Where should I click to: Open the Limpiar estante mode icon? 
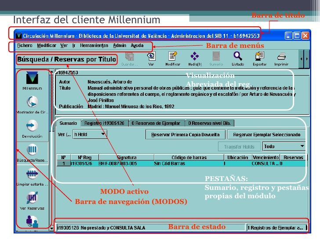pyautogui.click(x=32, y=174)
